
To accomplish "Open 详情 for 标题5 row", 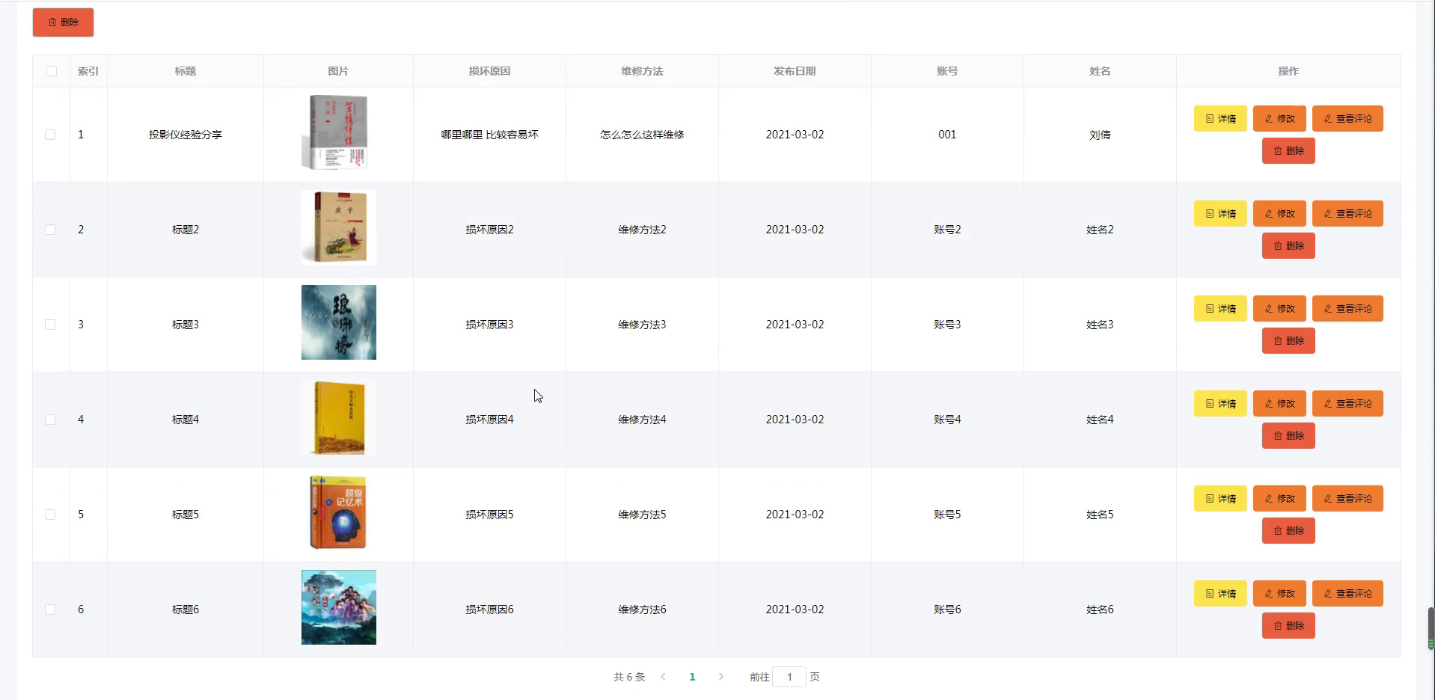I will 1220,499.
